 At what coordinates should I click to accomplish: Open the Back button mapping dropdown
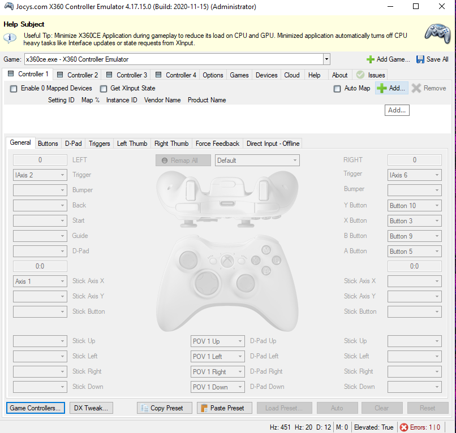(x=40, y=205)
